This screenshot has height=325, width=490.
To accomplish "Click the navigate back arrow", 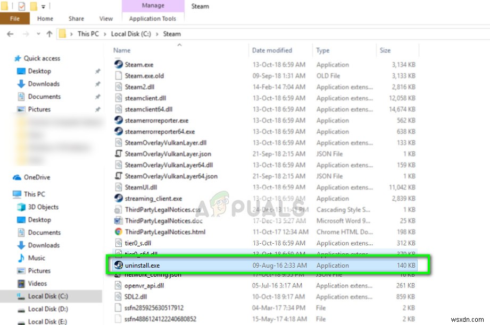I will (x=11, y=33).
